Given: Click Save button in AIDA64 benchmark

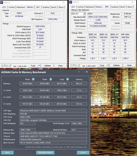Looking at the screenshot, I should pyautogui.click(x=7, y=152).
